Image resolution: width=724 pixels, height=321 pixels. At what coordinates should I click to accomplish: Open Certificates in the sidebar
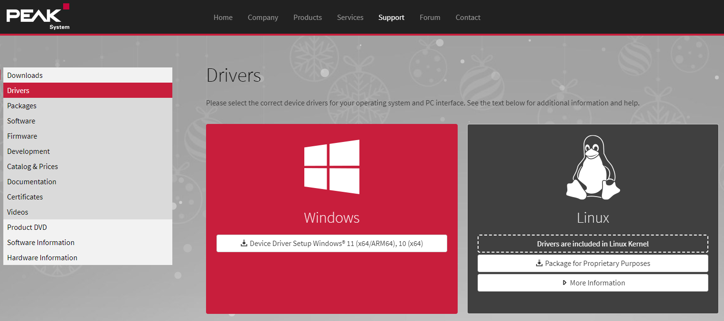pyautogui.click(x=88, y=197)
